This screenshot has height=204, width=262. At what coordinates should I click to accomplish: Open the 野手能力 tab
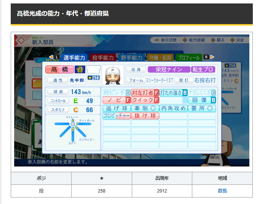pos(131,58)
